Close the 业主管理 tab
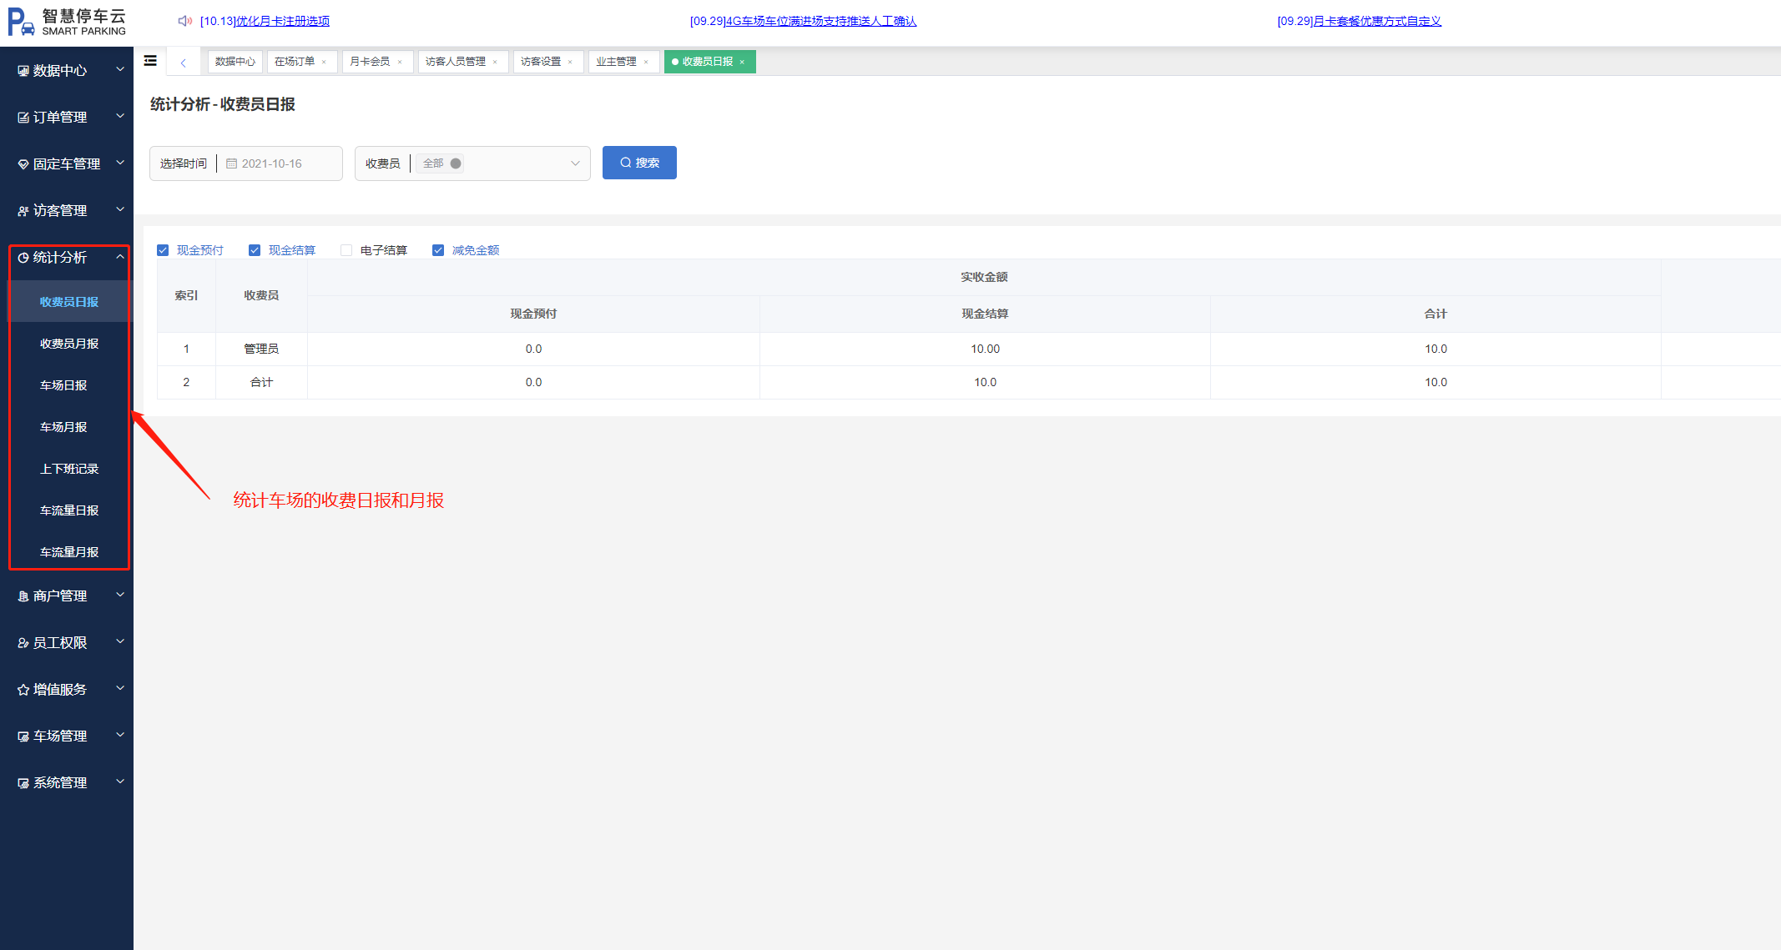 click(x=646, y=62)
